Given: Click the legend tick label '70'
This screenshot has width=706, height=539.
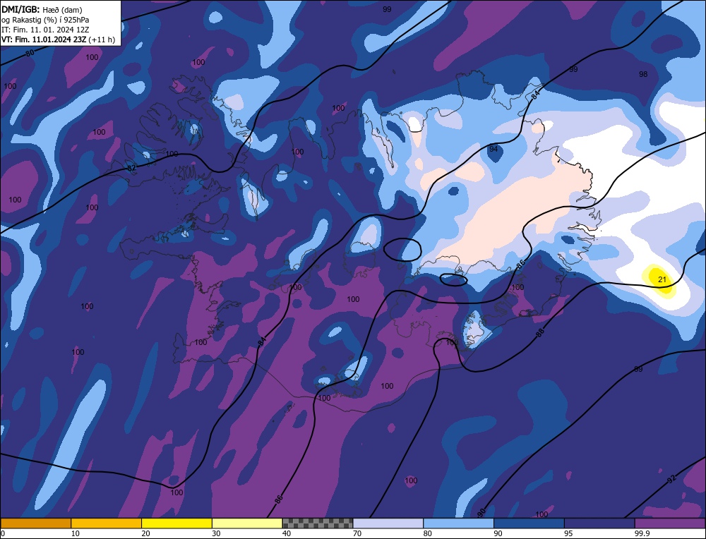Looking at the screenshot, I should tap(357, 533).
